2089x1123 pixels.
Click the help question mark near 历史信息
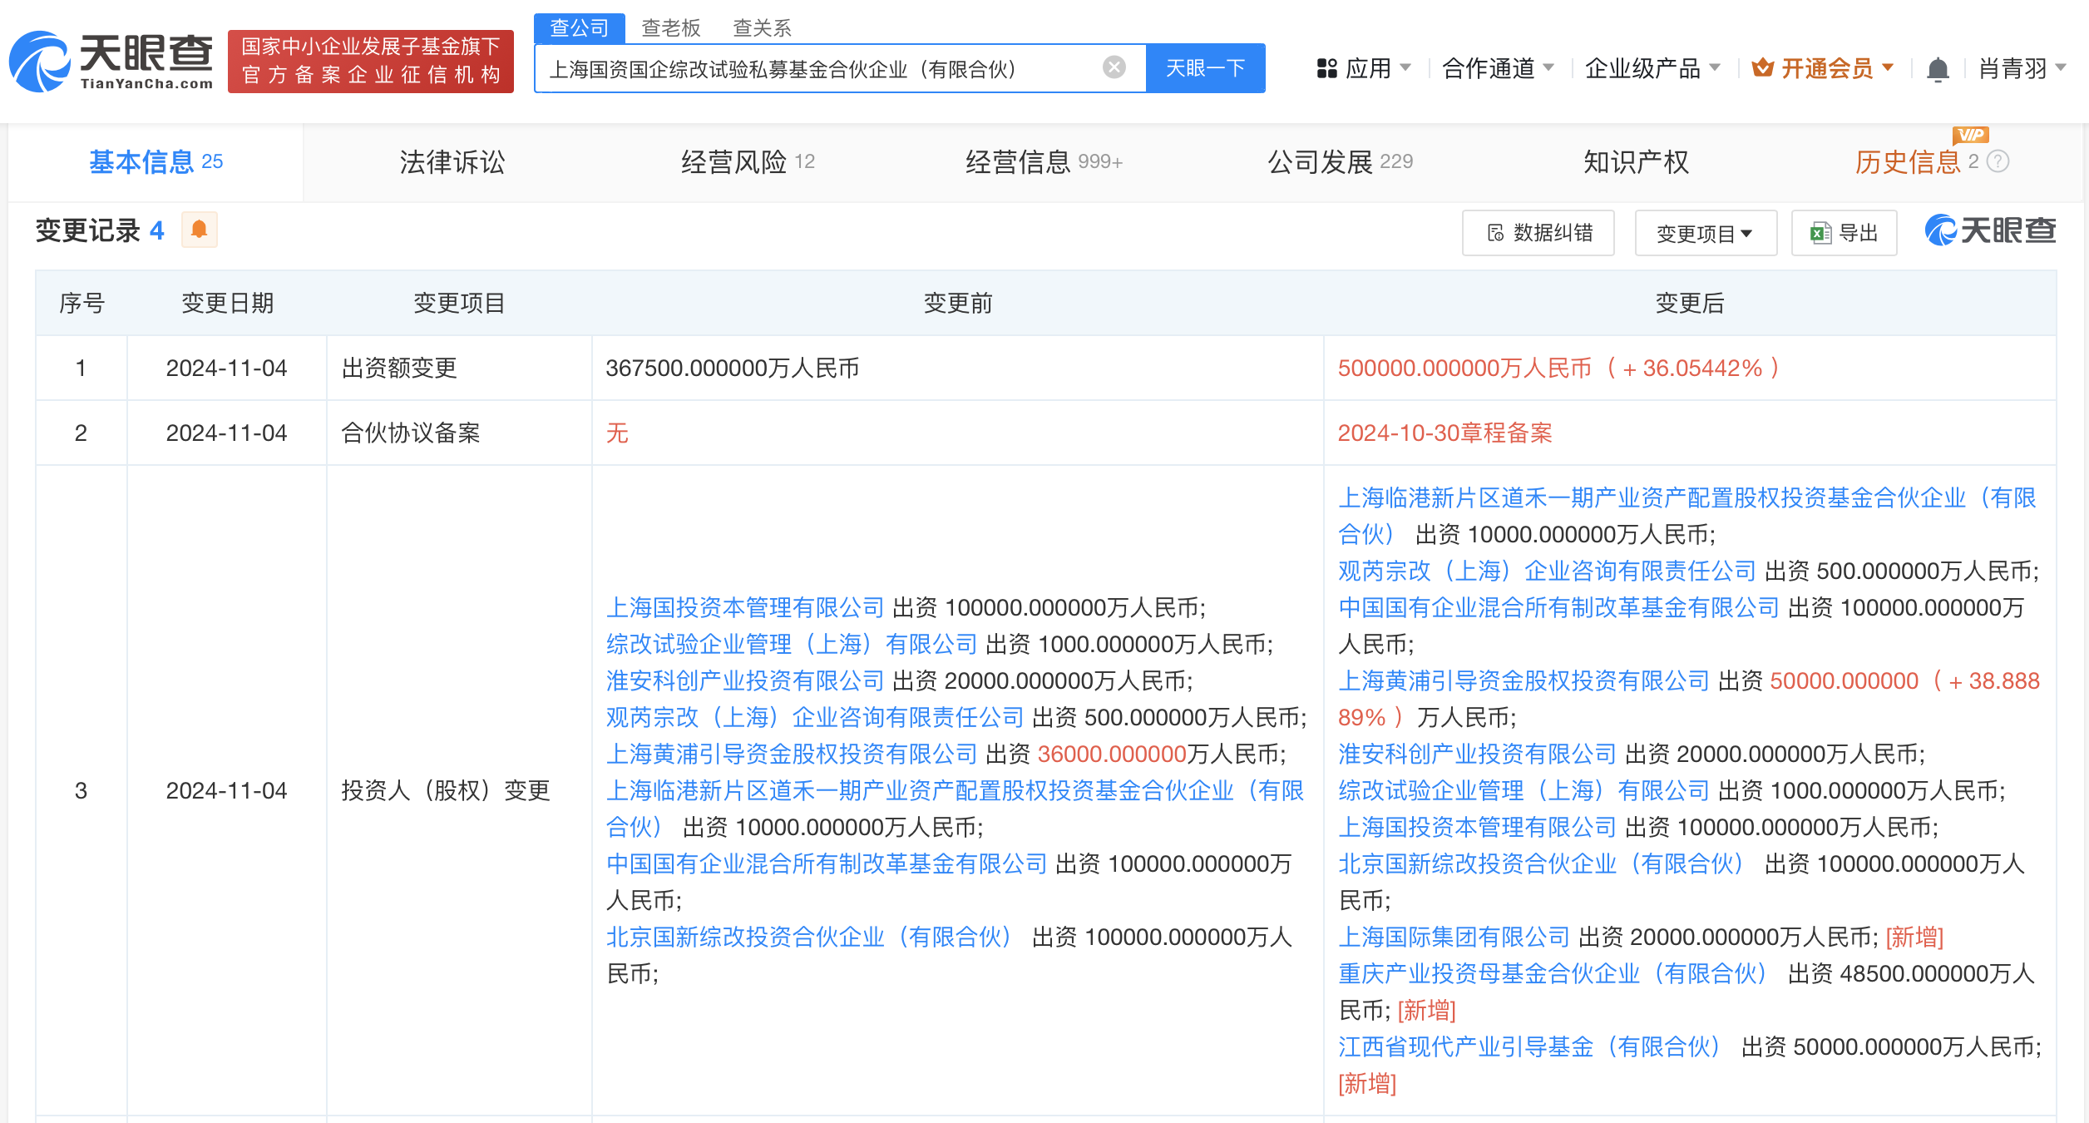click(1998, 162)
